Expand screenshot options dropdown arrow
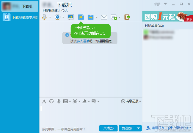Viewport: 193px width, 133px height. pos(79,102)
